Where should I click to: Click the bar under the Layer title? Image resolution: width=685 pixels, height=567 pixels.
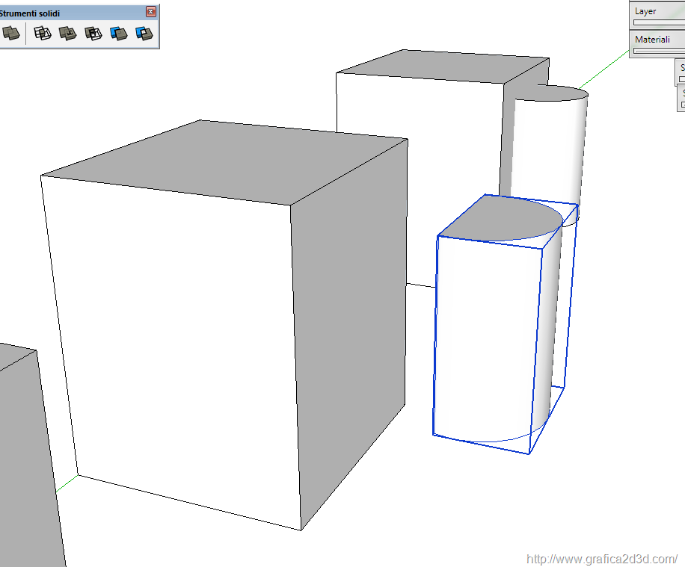[658, 23]
